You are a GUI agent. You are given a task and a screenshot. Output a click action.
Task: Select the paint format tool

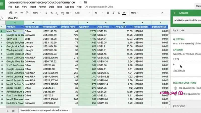tap(27, 13)
